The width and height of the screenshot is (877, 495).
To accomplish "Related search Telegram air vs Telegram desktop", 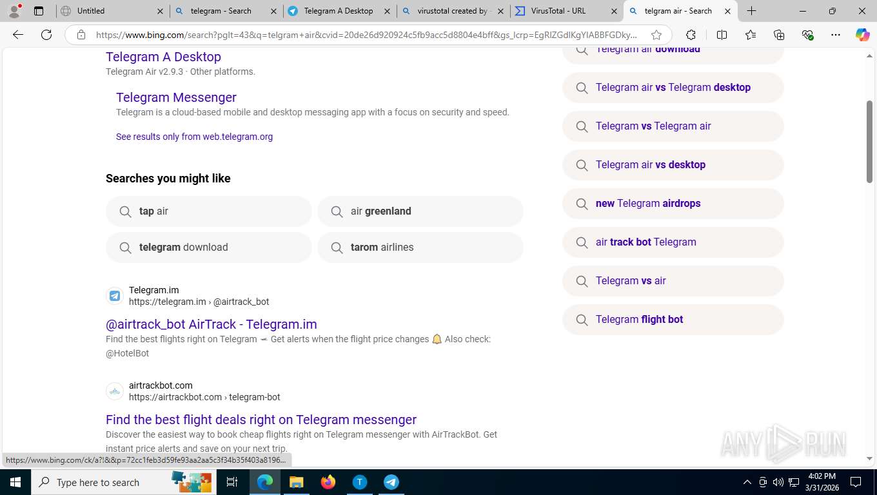I will click(x=673, y=88).
